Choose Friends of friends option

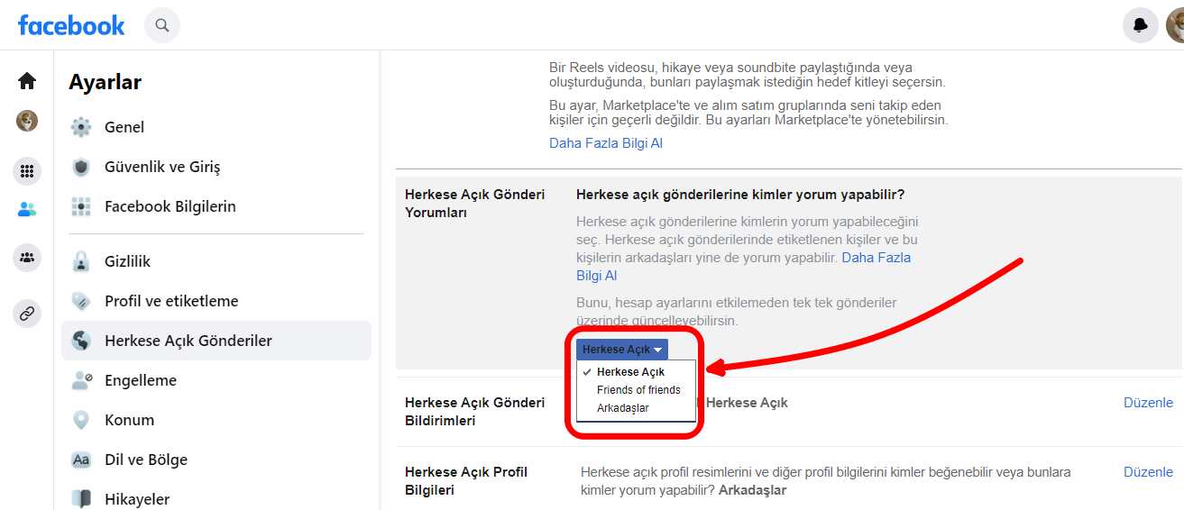tap(638, 390)
